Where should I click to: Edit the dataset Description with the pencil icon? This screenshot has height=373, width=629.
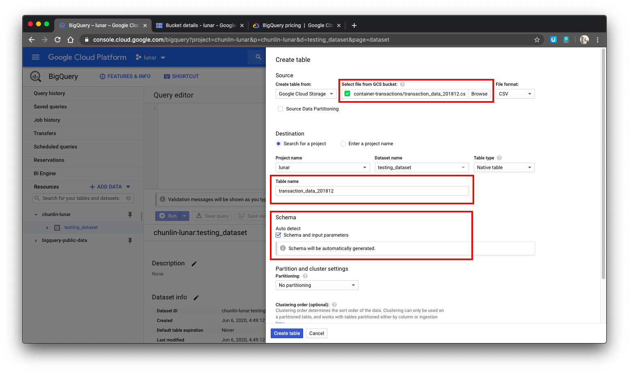tap(194, 263)
